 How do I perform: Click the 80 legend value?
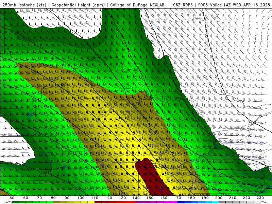tap(53, 198)
